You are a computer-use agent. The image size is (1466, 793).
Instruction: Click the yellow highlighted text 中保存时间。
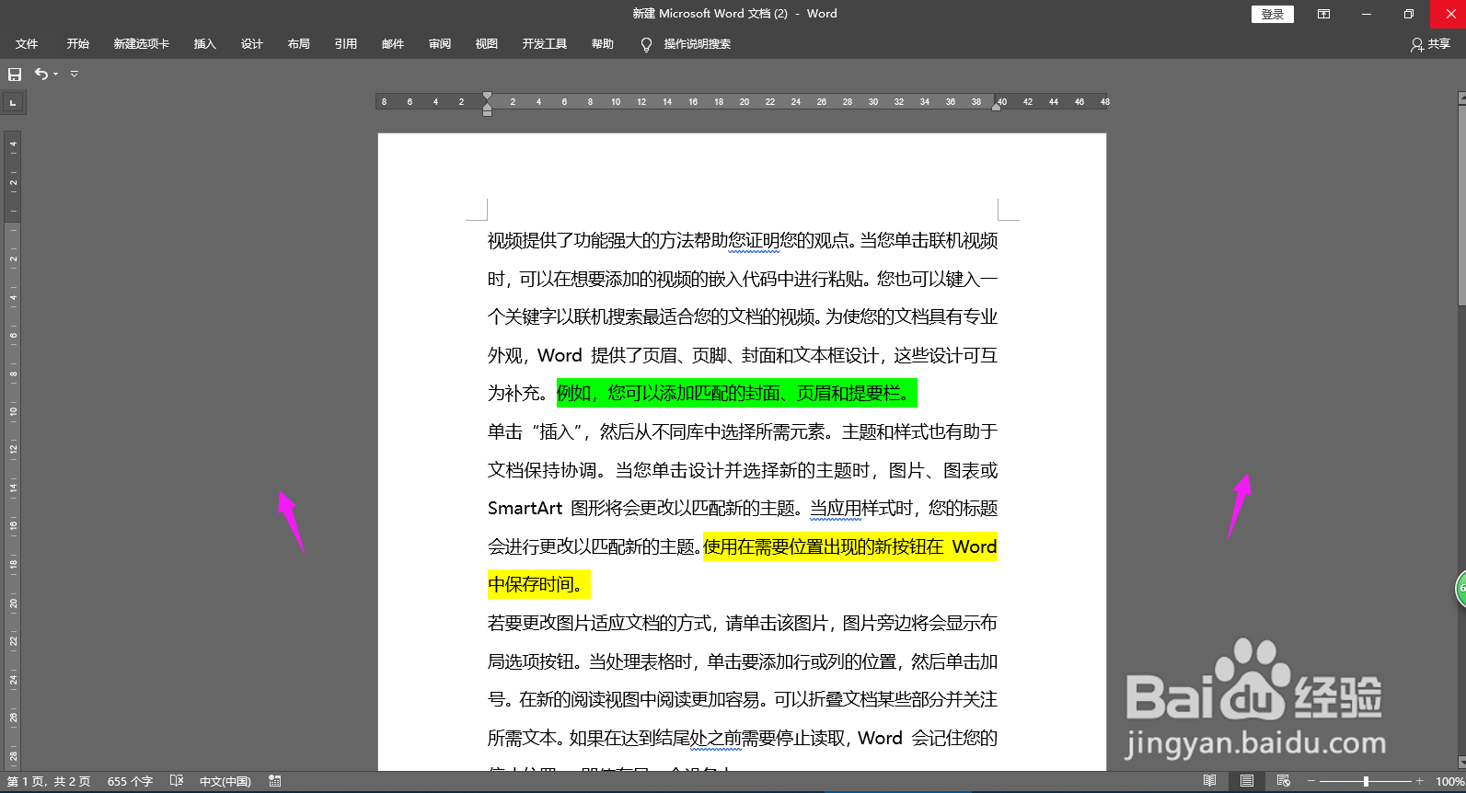538,584
